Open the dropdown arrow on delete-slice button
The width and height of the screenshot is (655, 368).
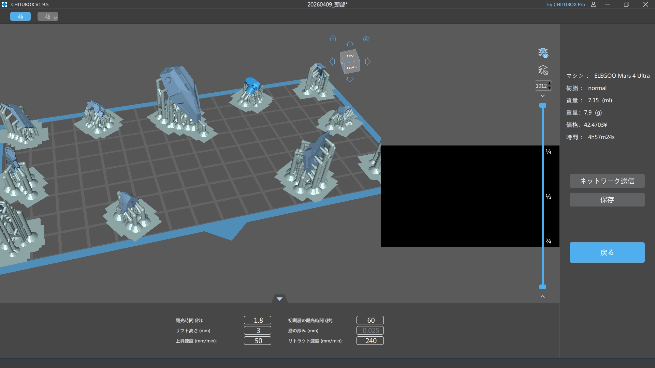point(55,17)
